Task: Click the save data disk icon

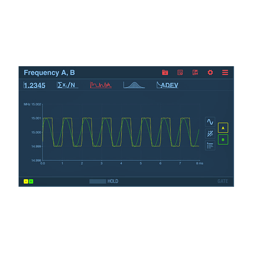Action: point(195,73)
